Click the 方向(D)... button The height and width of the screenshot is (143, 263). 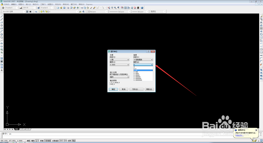pos(136,89)
